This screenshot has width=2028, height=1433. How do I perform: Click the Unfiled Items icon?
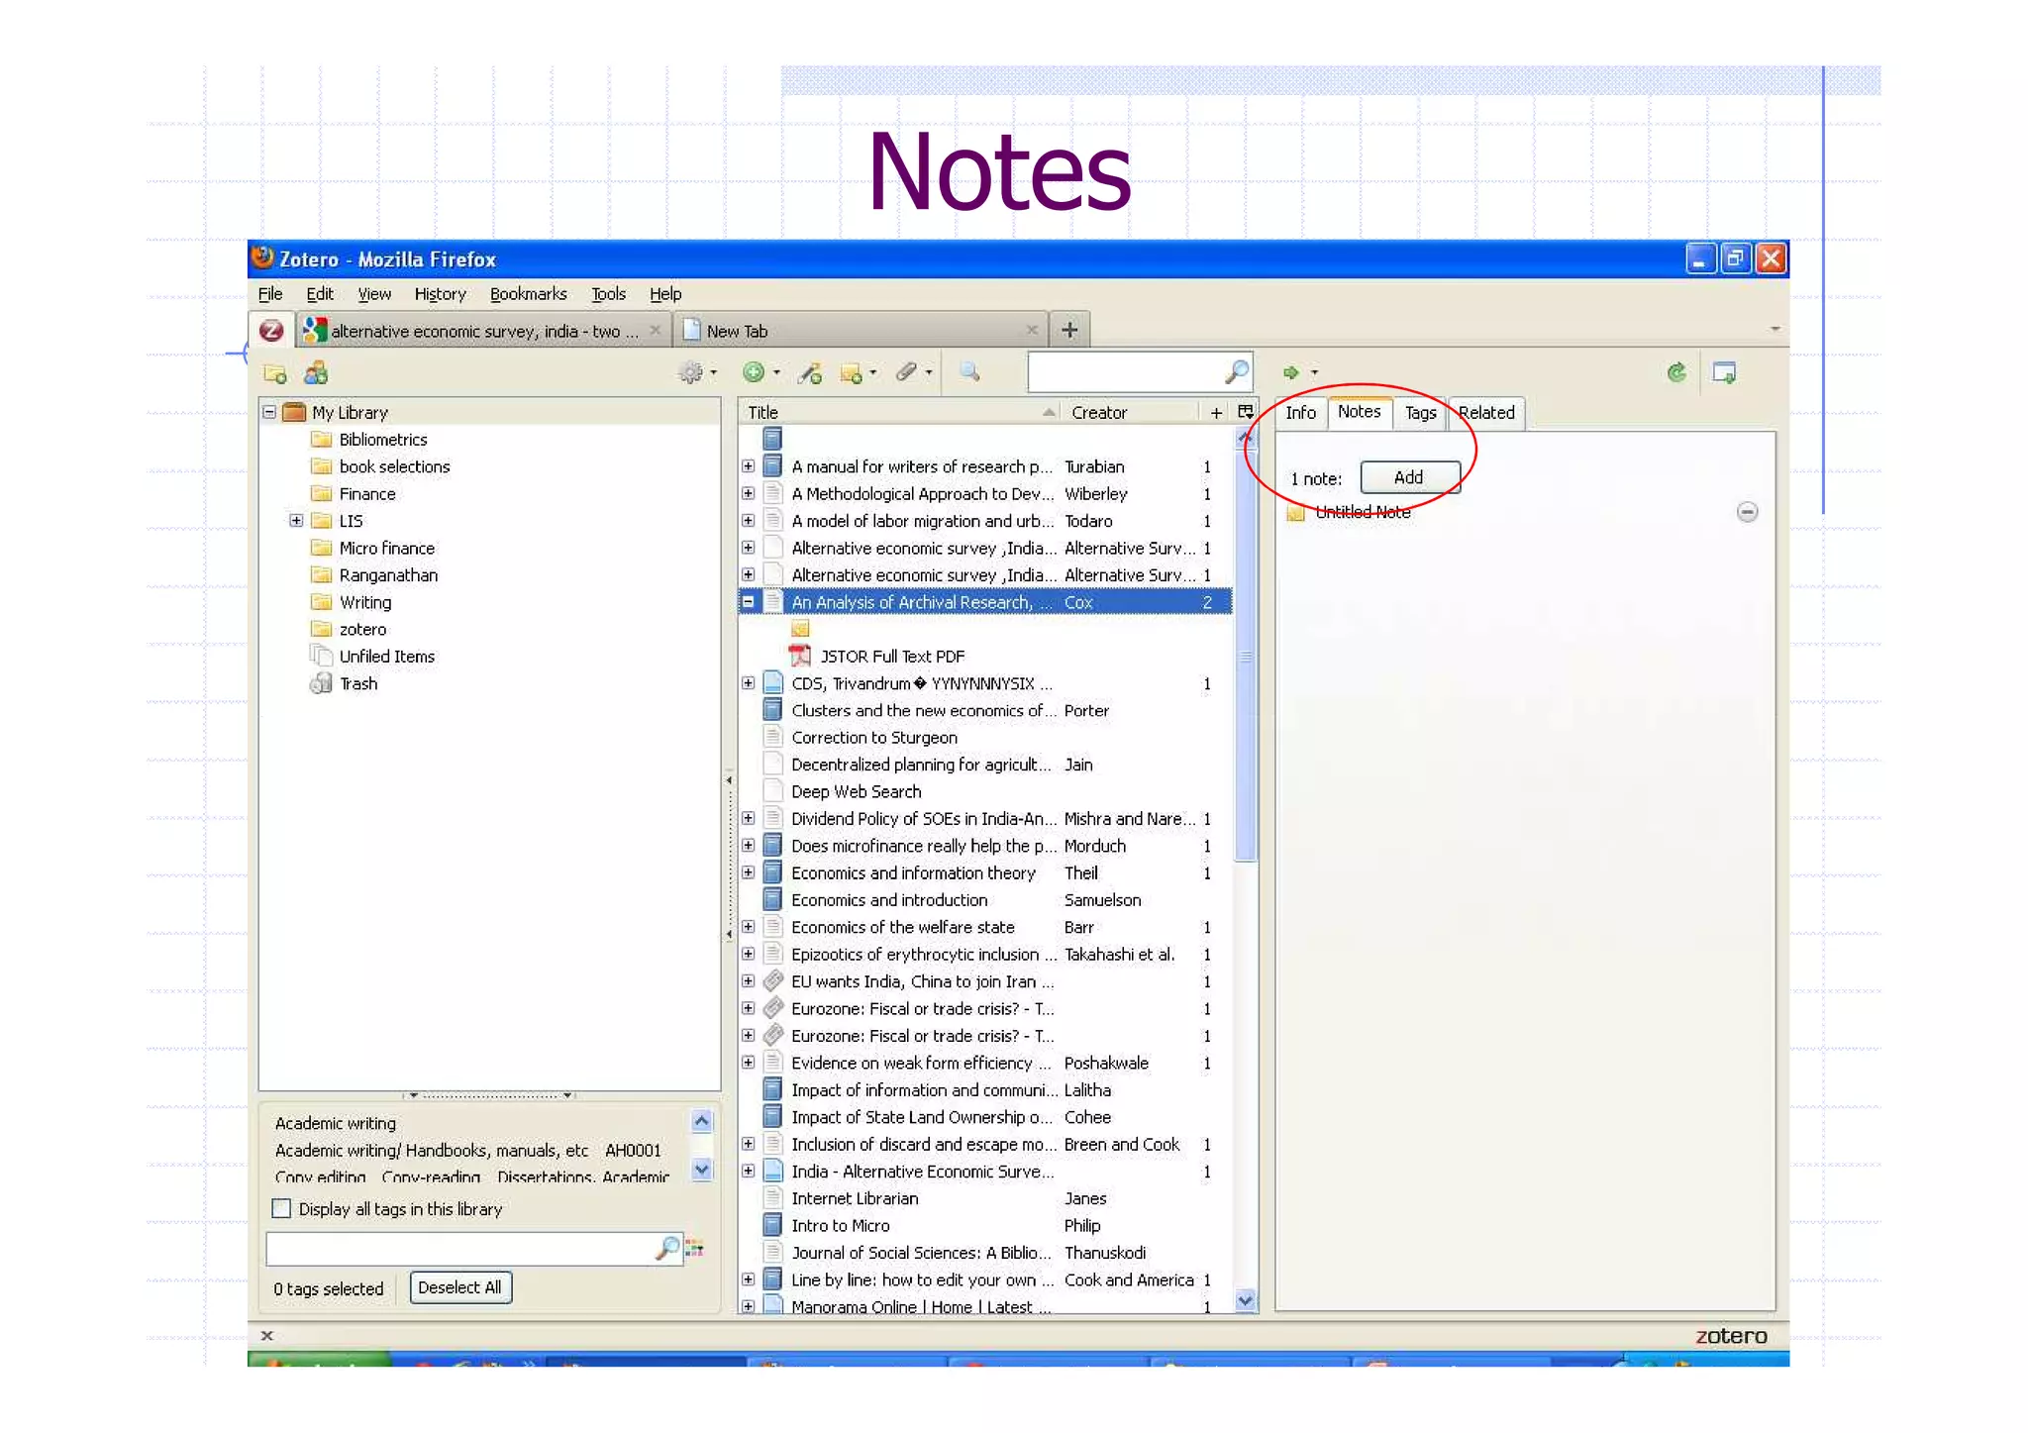pyautogui.click(x=321, y=656)
